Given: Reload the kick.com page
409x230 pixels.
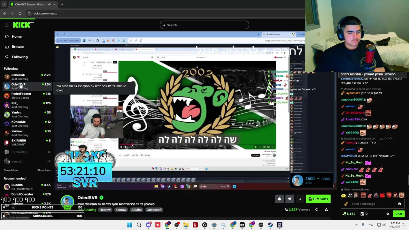Looking at the screenshot, I should point(20,13).
